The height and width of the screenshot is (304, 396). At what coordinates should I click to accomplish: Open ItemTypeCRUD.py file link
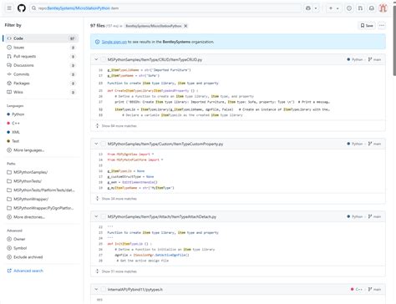coord(155,59)
